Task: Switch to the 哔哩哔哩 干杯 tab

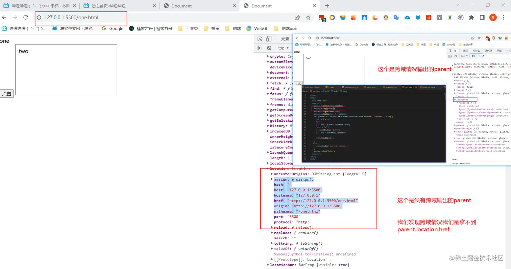Action: [x=40, y=6]
